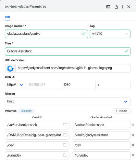This screenshot has width=136, height=162.
Task: Click the icon URL input field
Action: 73,68
